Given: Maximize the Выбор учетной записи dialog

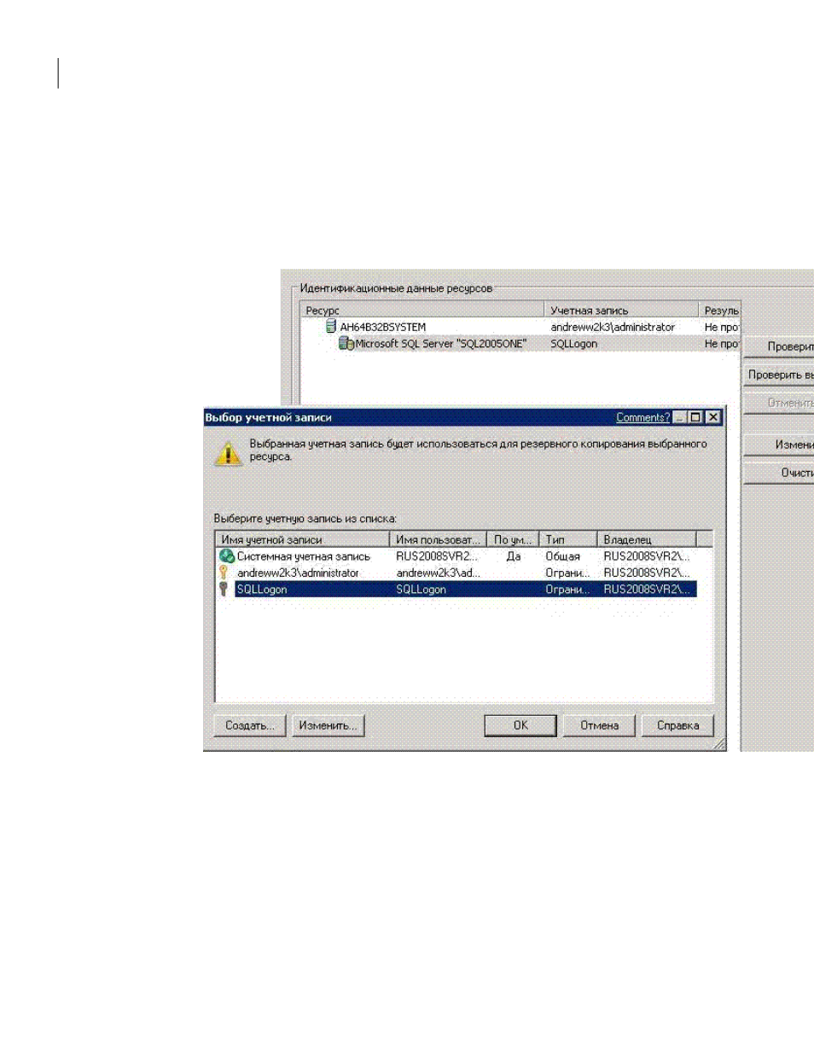Looking at the screenshot, I should 695,417.
